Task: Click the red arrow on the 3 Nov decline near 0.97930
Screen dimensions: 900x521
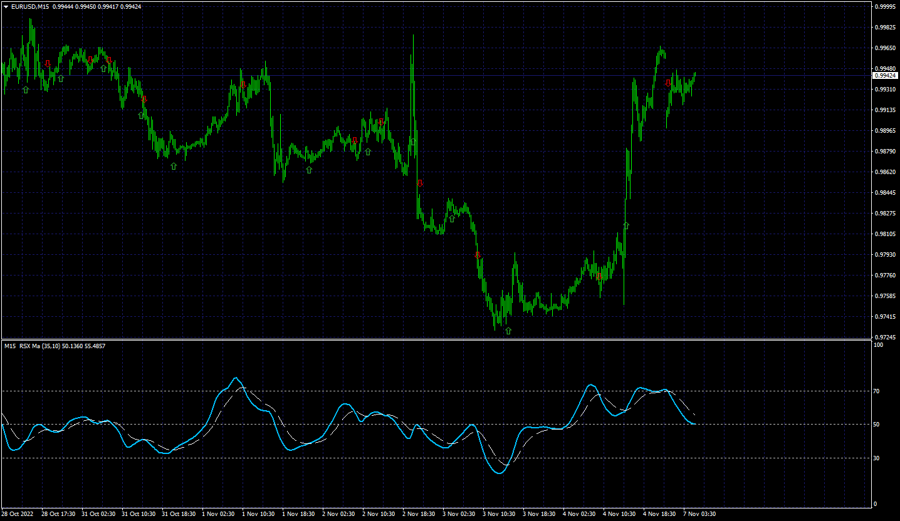Action: coord(478,255)
